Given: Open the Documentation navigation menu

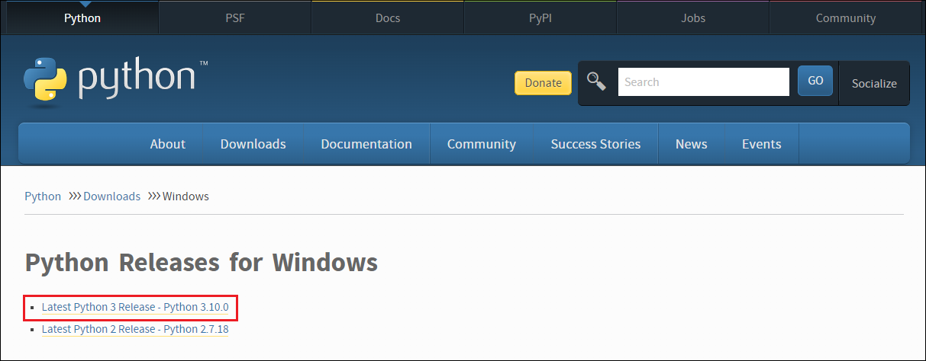Looking at the screenshot, I should click(366, 144).
